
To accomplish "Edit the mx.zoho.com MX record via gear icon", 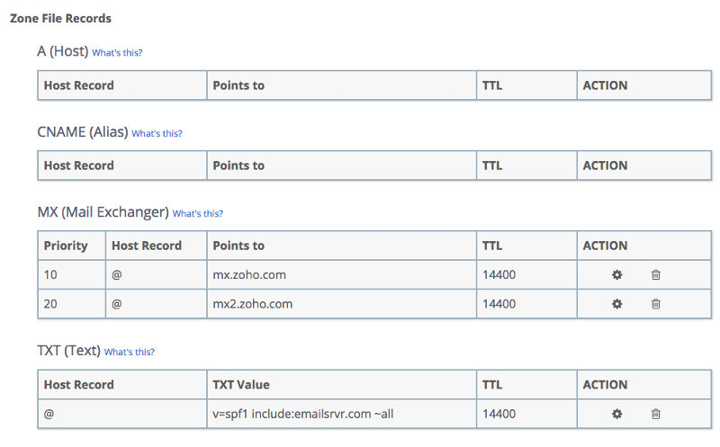I will pyautogui.click(x=616, y=275).
